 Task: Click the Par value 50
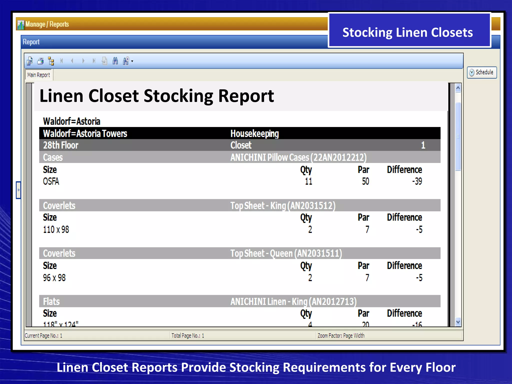pos(365,181)
